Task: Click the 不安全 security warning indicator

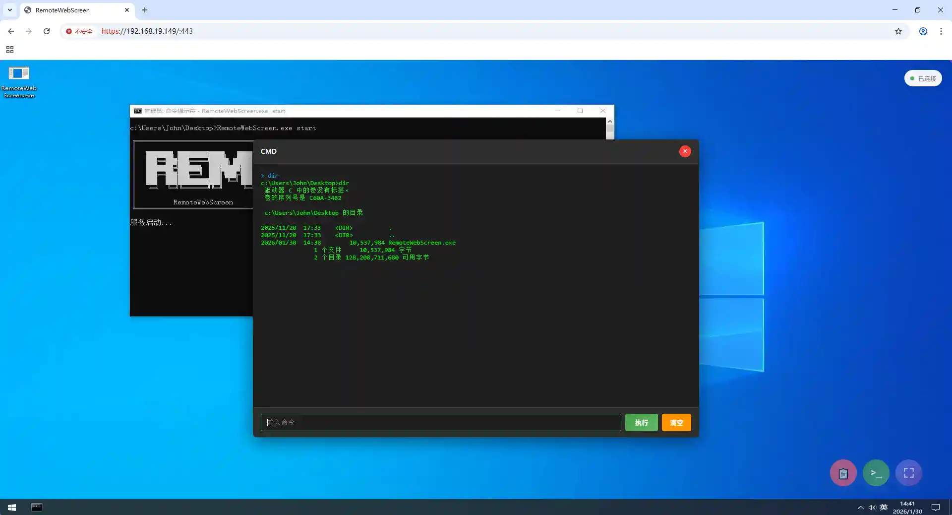Action: pos(79,31)
